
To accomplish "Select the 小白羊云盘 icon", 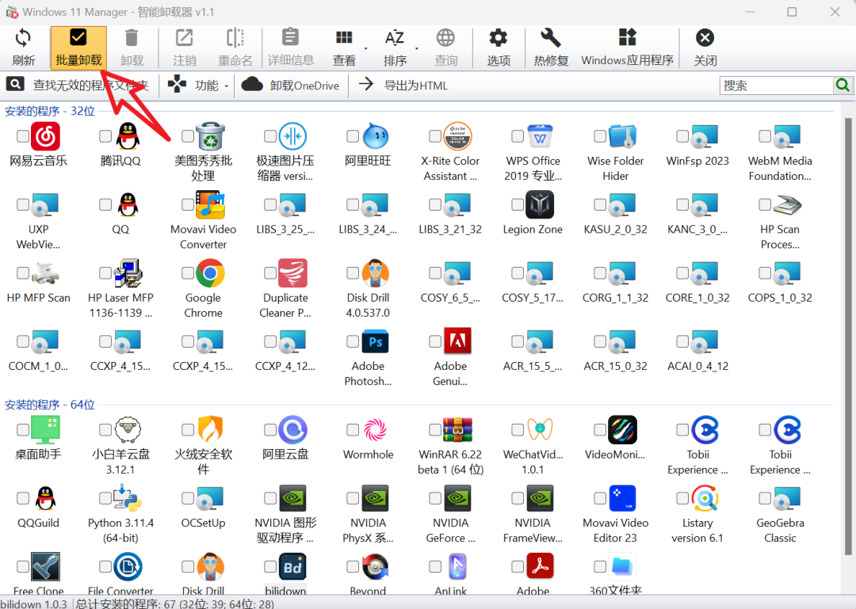I will click(x=128, y=430).
